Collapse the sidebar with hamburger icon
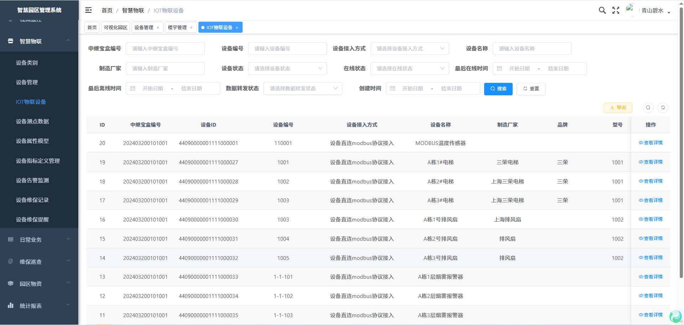The image size is (684, 325). coord(88,10)
